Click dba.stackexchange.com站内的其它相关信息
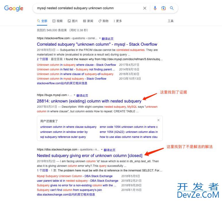This screenshot has height=201, width=222. coord(66,194)
